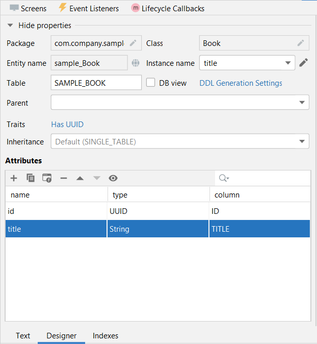Switch to the Designer tab
The image size is (317, 344).
click(61, 336)
